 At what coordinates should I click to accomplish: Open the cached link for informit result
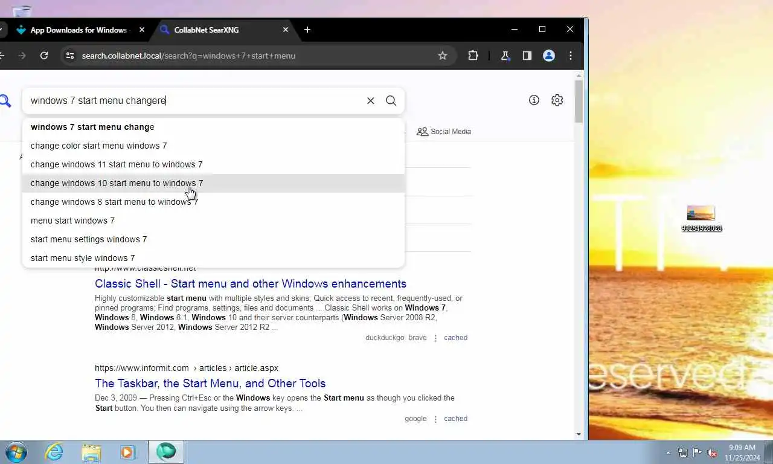pyautogui.click(x=455, y=419)
